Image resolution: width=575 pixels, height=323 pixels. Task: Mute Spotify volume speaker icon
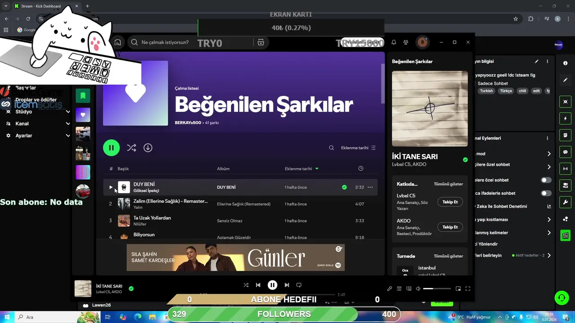418,289
